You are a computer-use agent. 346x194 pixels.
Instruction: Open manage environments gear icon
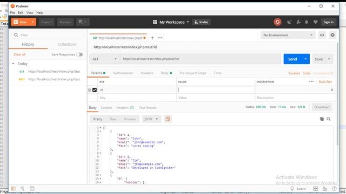tap(332, 35)
